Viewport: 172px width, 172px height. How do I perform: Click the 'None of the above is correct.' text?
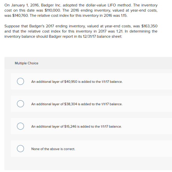53,149
